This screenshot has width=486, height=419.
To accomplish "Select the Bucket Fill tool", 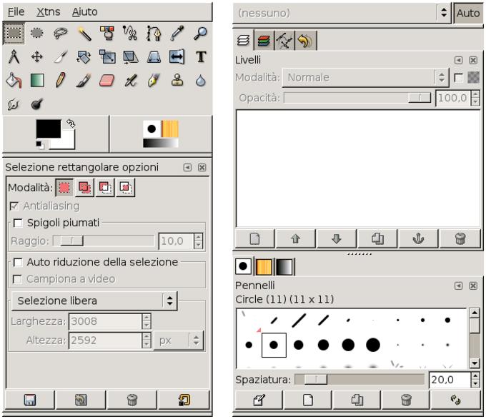I will [12, 81].
